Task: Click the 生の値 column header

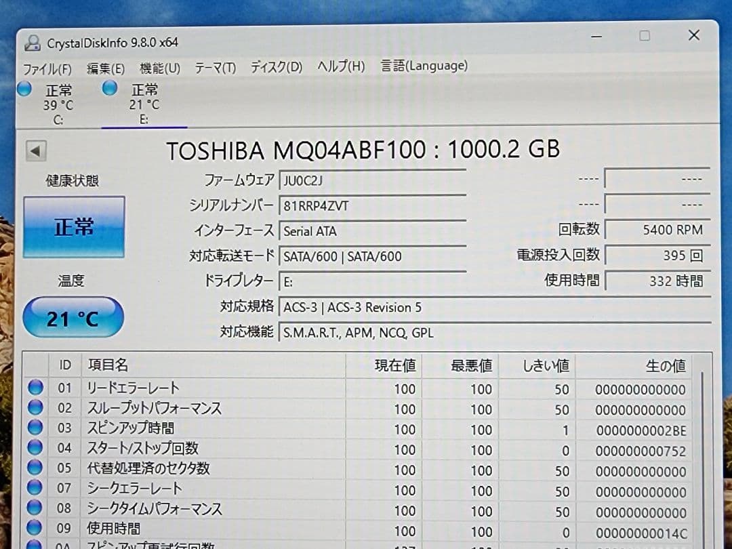Action: (633, 366)
